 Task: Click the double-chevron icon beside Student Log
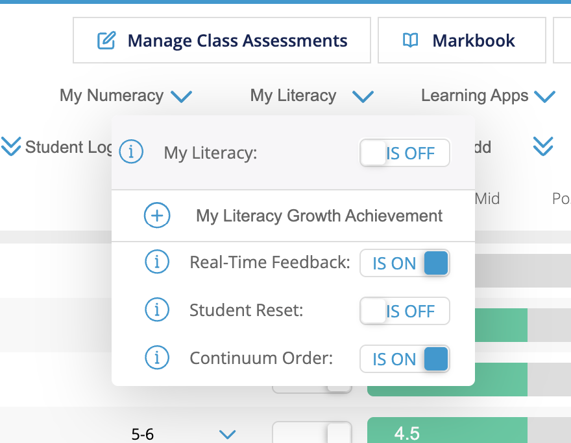[11, 147]
